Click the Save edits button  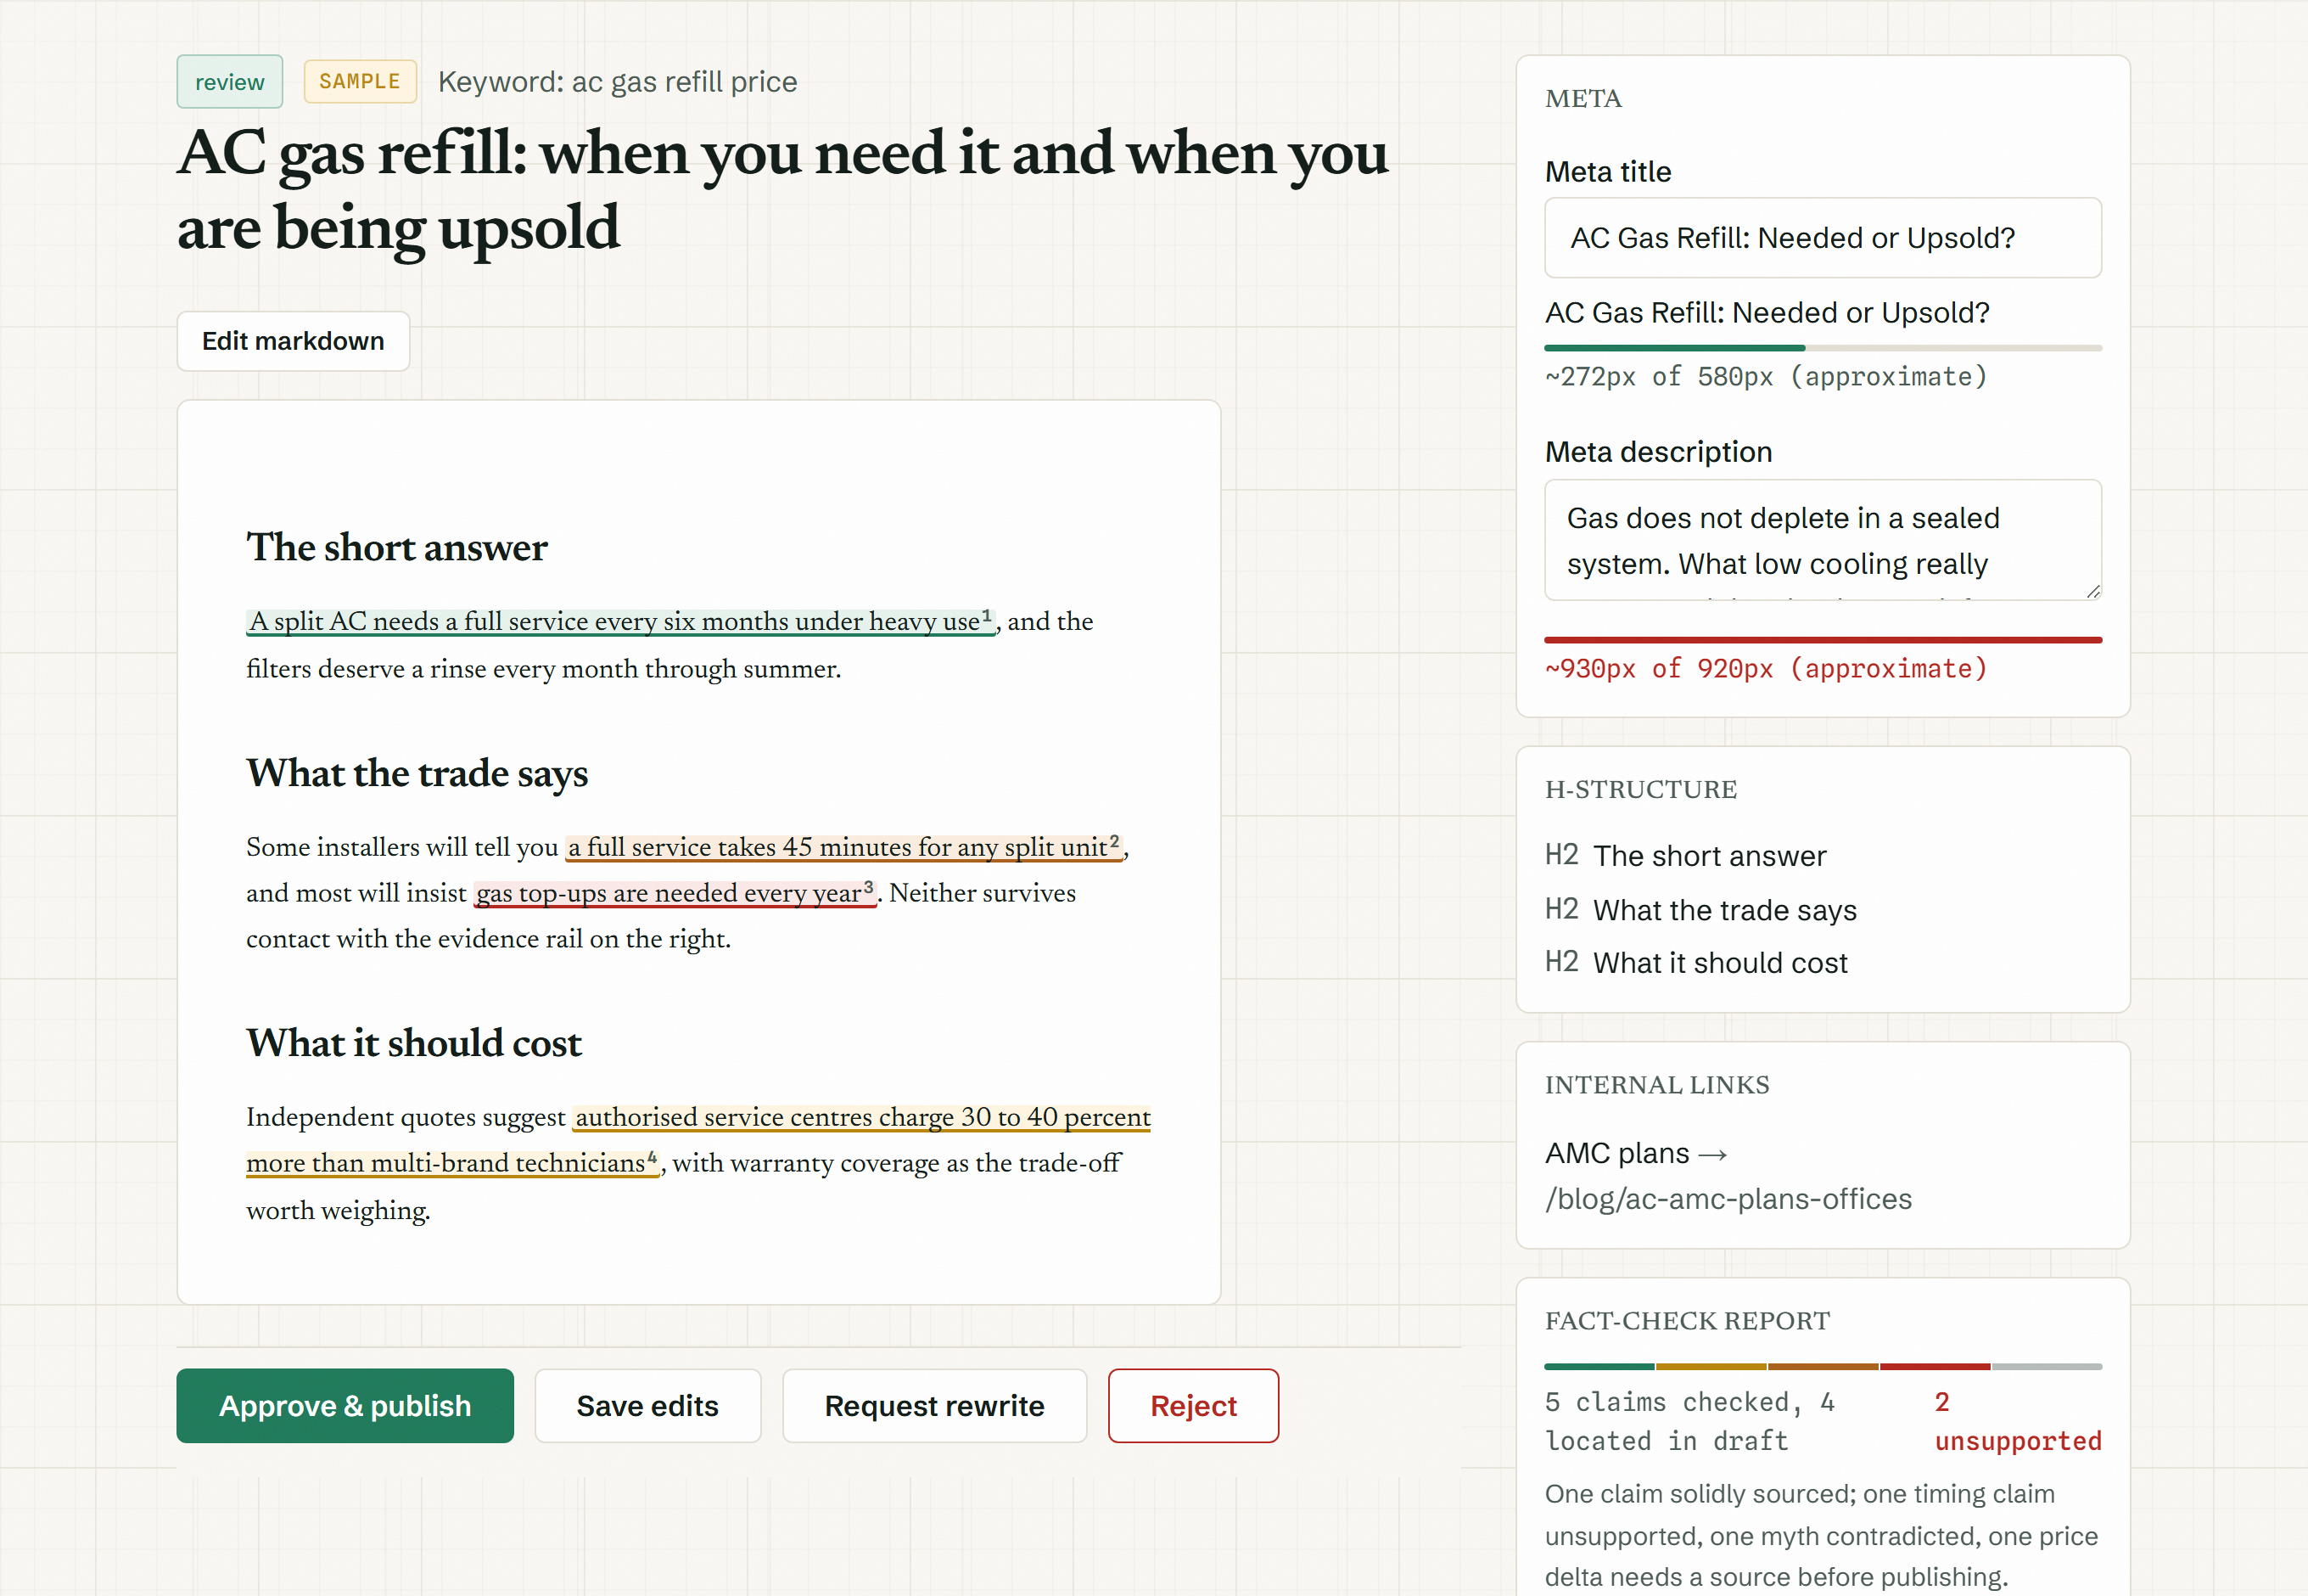647,1405
